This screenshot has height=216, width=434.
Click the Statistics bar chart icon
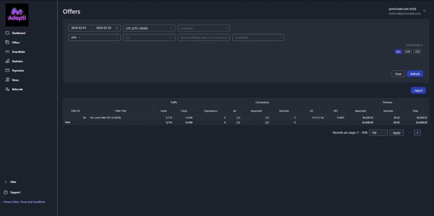pos(7,61)
